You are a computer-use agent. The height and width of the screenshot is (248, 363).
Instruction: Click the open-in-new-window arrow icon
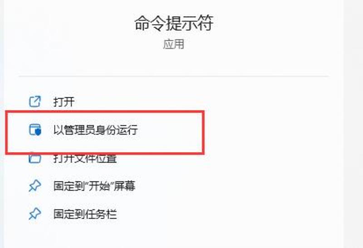click(x=35, y=101)
